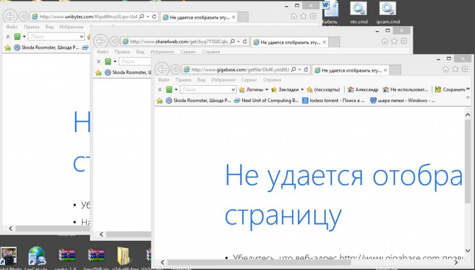Click Back arrow in gigabase.com window
Image resolution: width=475 pixels, height=270 pixels.
pyautogui.click(x=161, y=70)
